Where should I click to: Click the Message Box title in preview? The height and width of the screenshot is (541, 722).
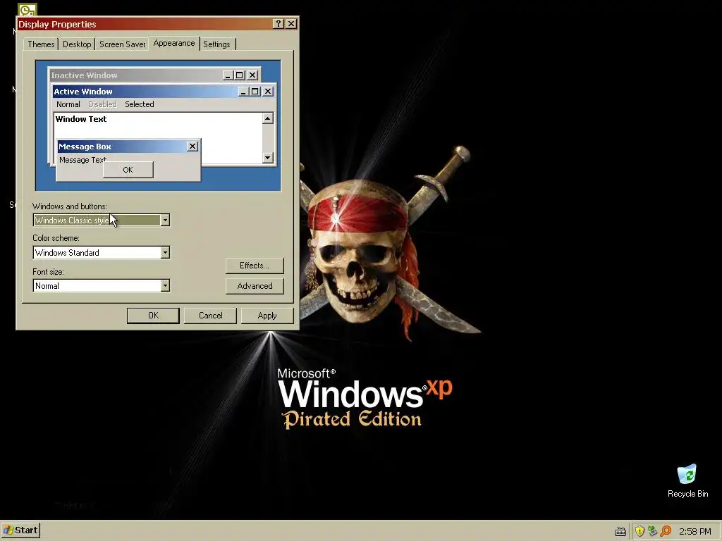[85, 147]
